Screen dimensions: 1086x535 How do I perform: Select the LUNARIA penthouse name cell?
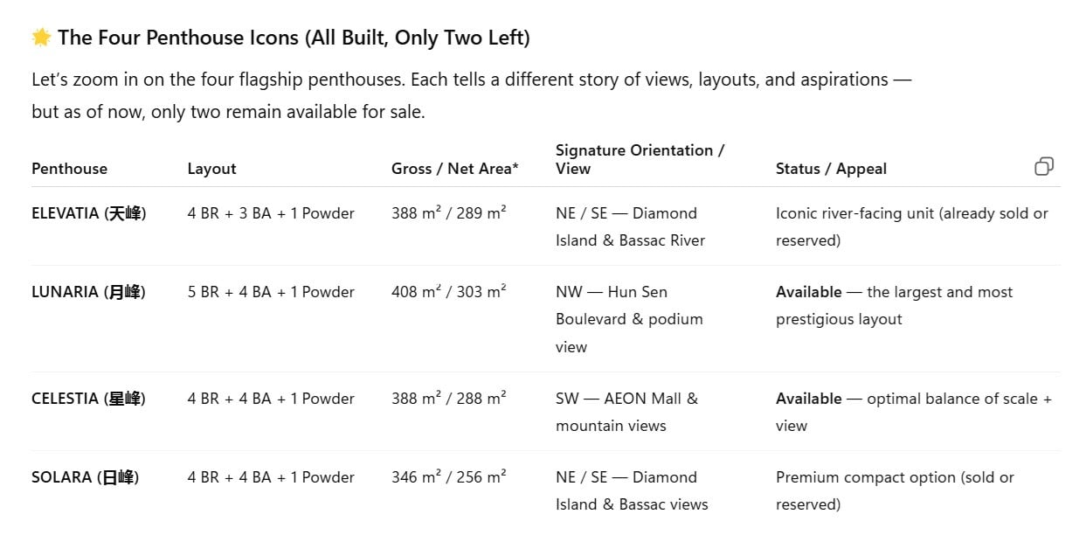point(88,292)
